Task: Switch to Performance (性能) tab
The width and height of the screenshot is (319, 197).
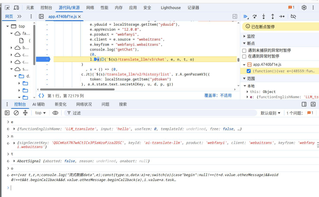Action: [104, 8]
